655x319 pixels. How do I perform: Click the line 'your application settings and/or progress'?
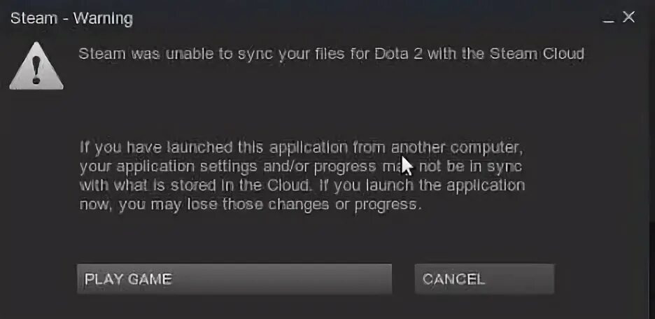(227, 166)
